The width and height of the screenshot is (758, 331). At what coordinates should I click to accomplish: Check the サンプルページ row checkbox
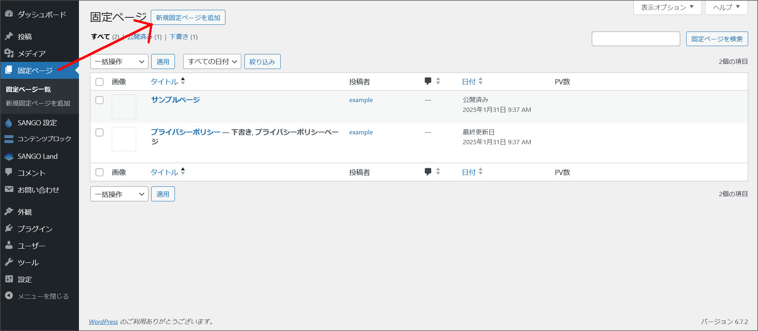[99, 100]
